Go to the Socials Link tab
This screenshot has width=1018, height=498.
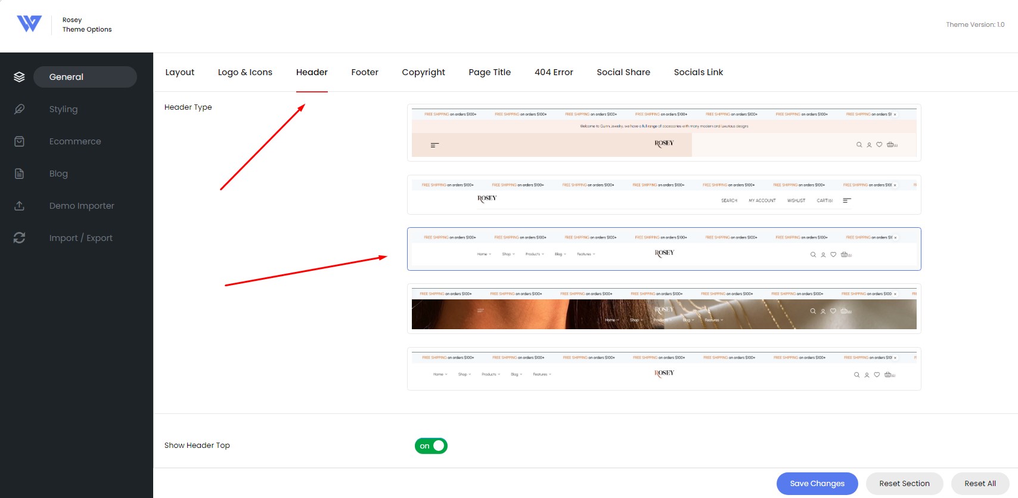pos(698,72)
